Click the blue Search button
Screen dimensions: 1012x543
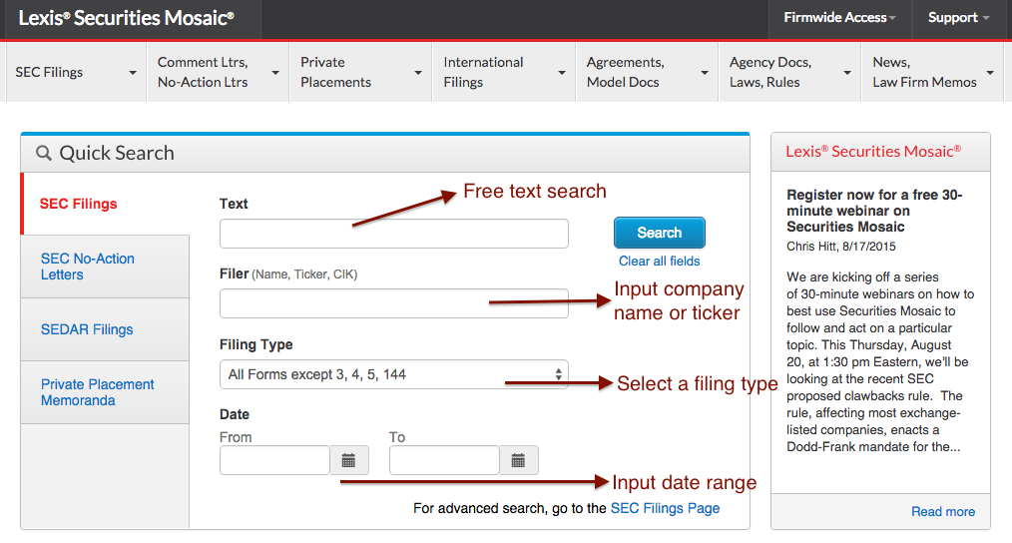point(659,233)
